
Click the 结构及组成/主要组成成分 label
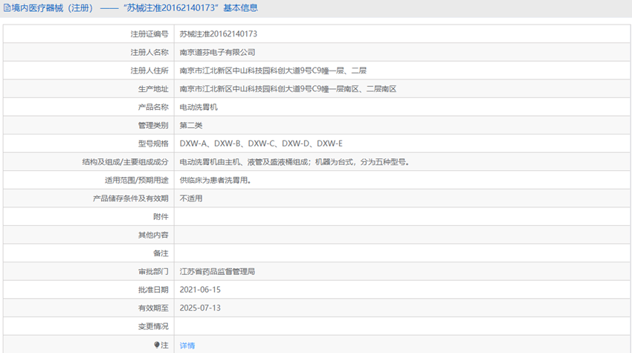(126, 162)
